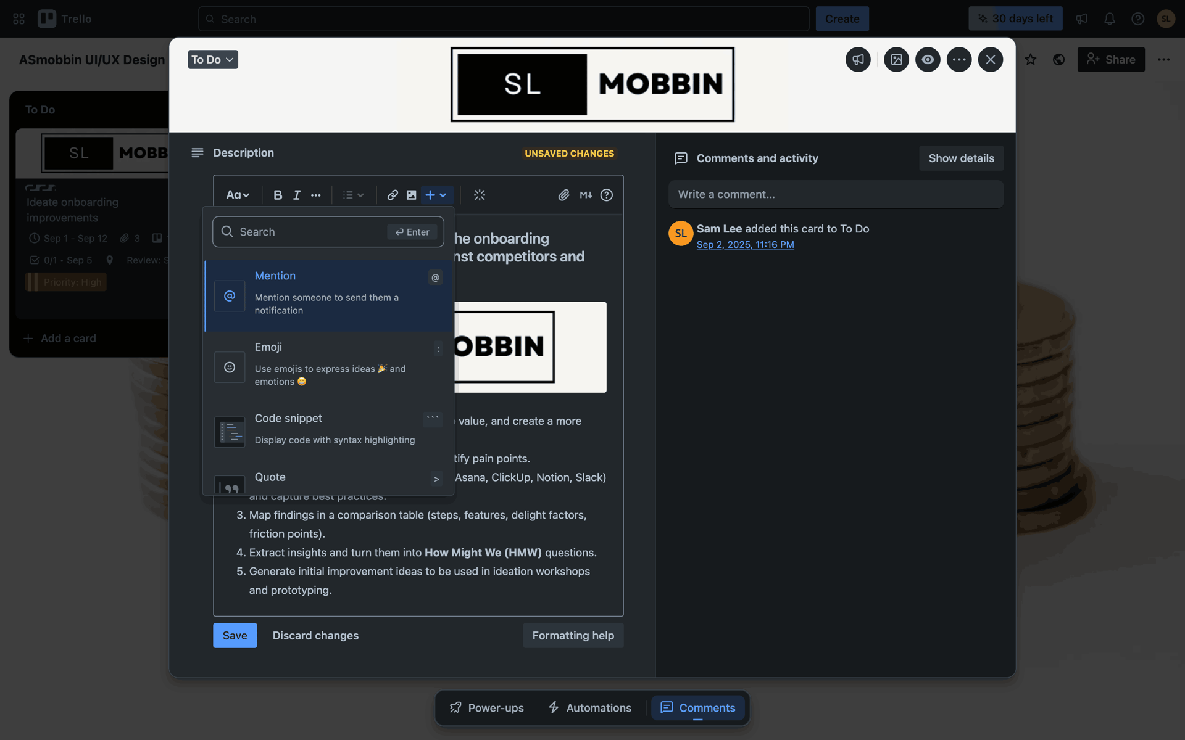Go to Trello home logo
The image size is (1185, 740).
point(65,19)
